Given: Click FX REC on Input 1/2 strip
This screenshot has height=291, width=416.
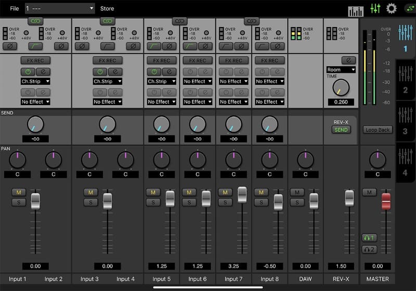Looking at the screenshot, I should tap(35, 60).
